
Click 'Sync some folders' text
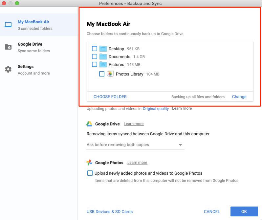click(x=34, y=51)
